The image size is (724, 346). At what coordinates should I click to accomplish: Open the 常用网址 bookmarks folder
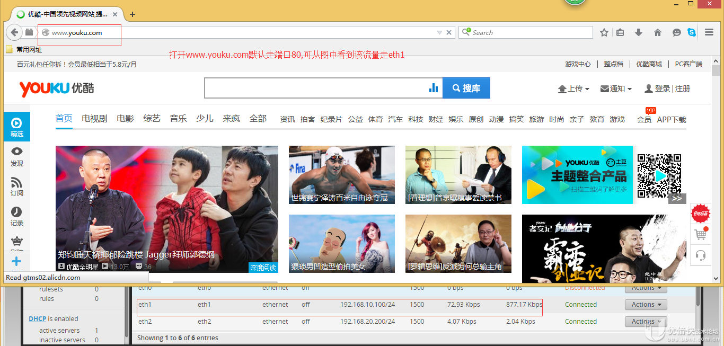[x=24, y=49]
